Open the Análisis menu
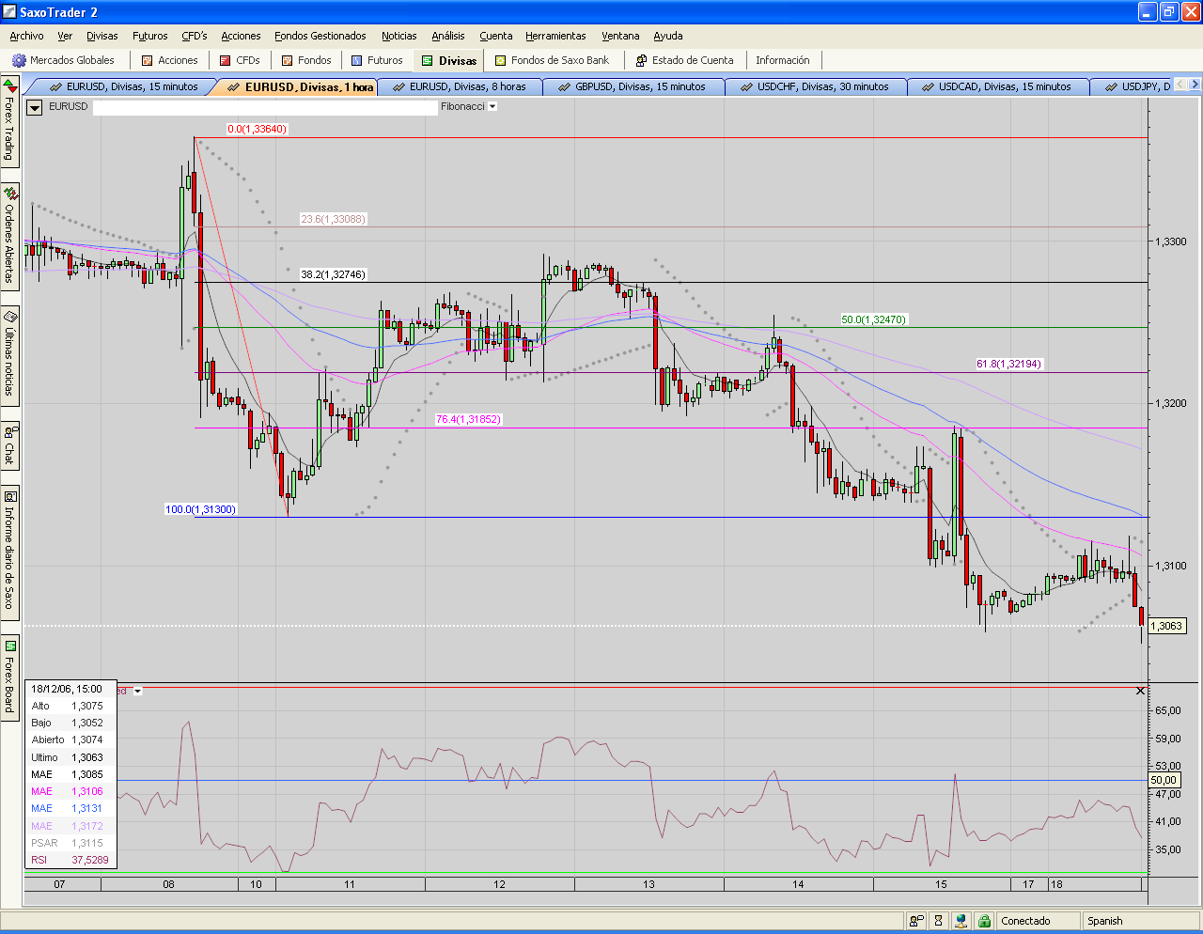Image resolution: width=1203 pixels, height=934 pixels. click(448, 36)
